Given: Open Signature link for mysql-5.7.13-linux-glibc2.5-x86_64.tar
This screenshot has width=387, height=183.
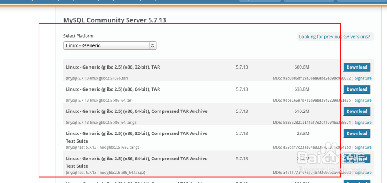Looking at the screenshot, I should tap(363, 101).
